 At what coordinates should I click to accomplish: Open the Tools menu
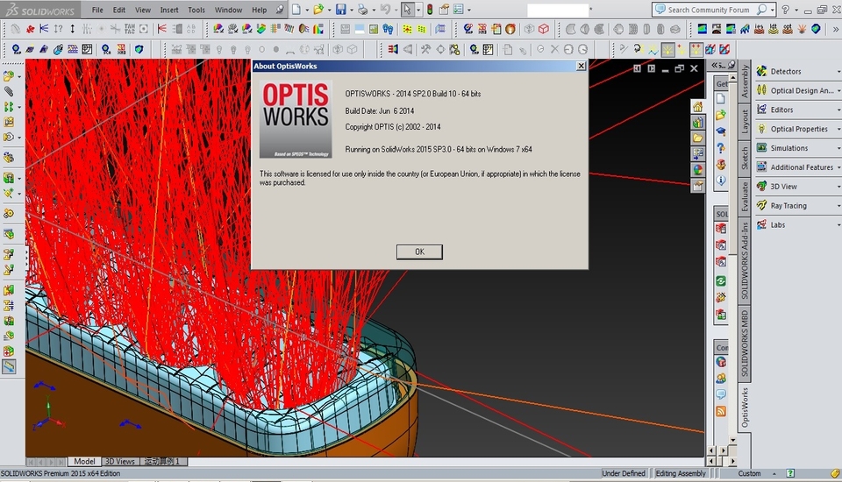[196, 10]
